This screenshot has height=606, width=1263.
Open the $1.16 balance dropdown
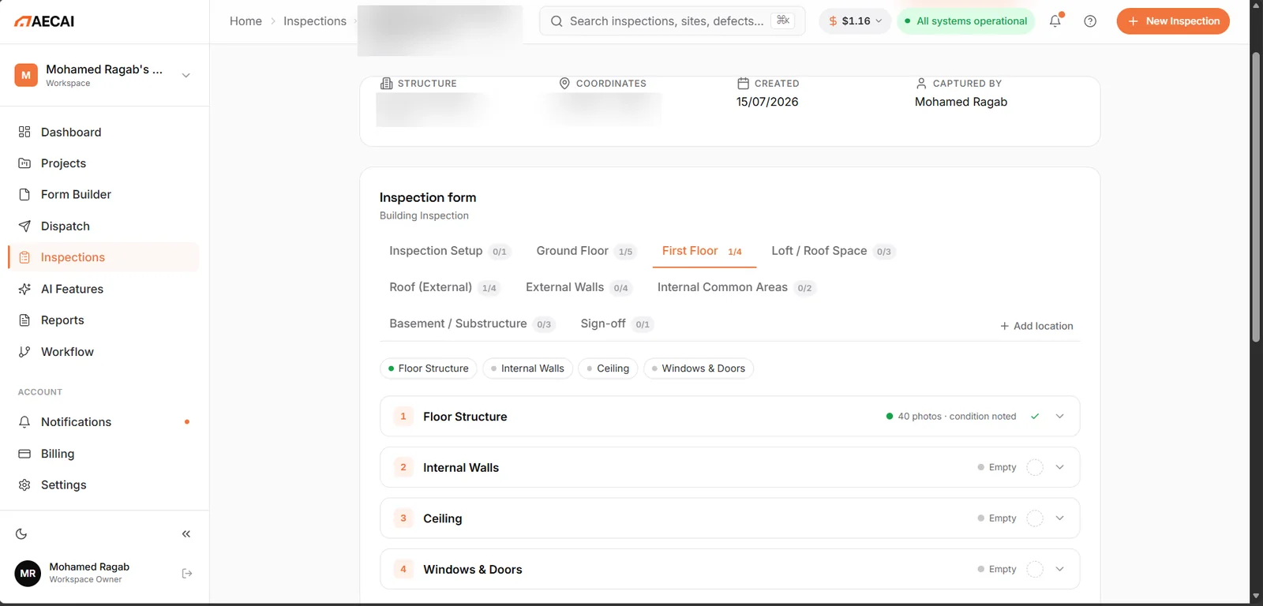tap(855, 21)
